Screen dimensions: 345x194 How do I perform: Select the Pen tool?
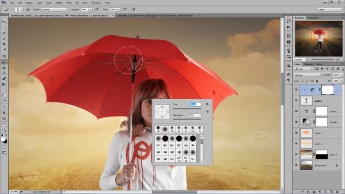coord(4,102)
